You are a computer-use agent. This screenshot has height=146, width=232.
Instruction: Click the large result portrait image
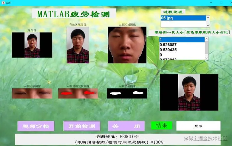(189, 92)
